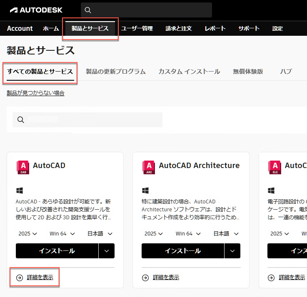The image size is (307, 297).
Task: Open the 製品とサービス menu
Action: pyautogui.click(x=90, y=29)
